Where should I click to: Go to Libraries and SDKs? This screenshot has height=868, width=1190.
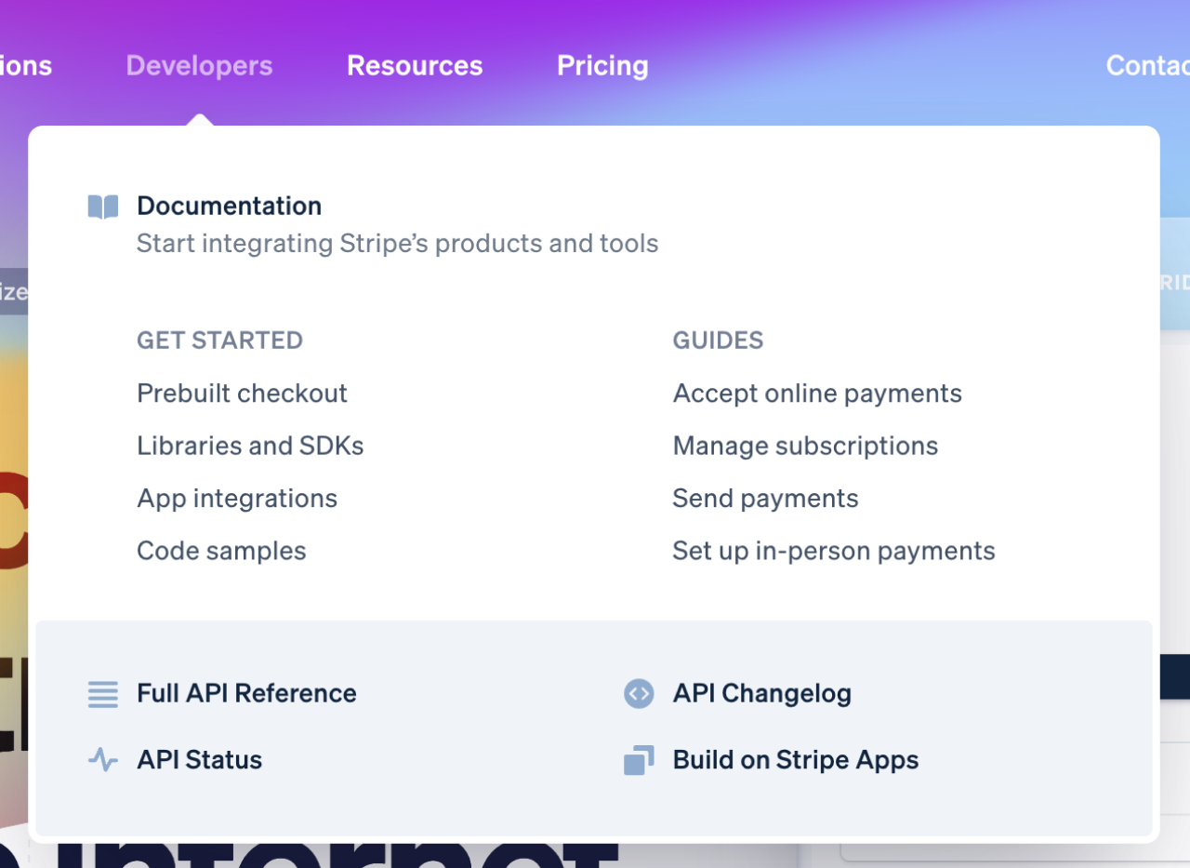coord(250,446)
